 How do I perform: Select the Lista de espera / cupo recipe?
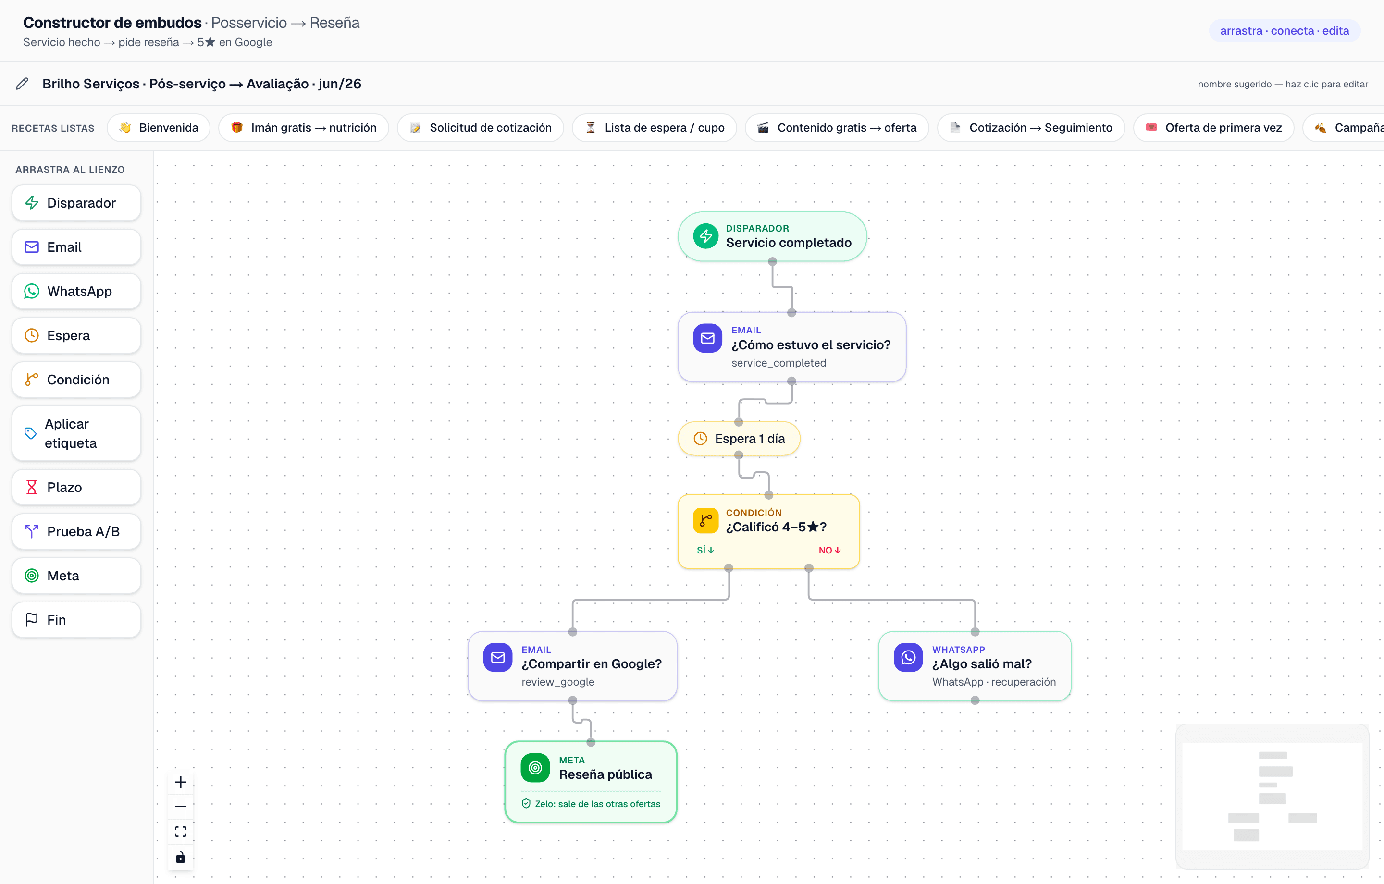click(x=654, y=128)
